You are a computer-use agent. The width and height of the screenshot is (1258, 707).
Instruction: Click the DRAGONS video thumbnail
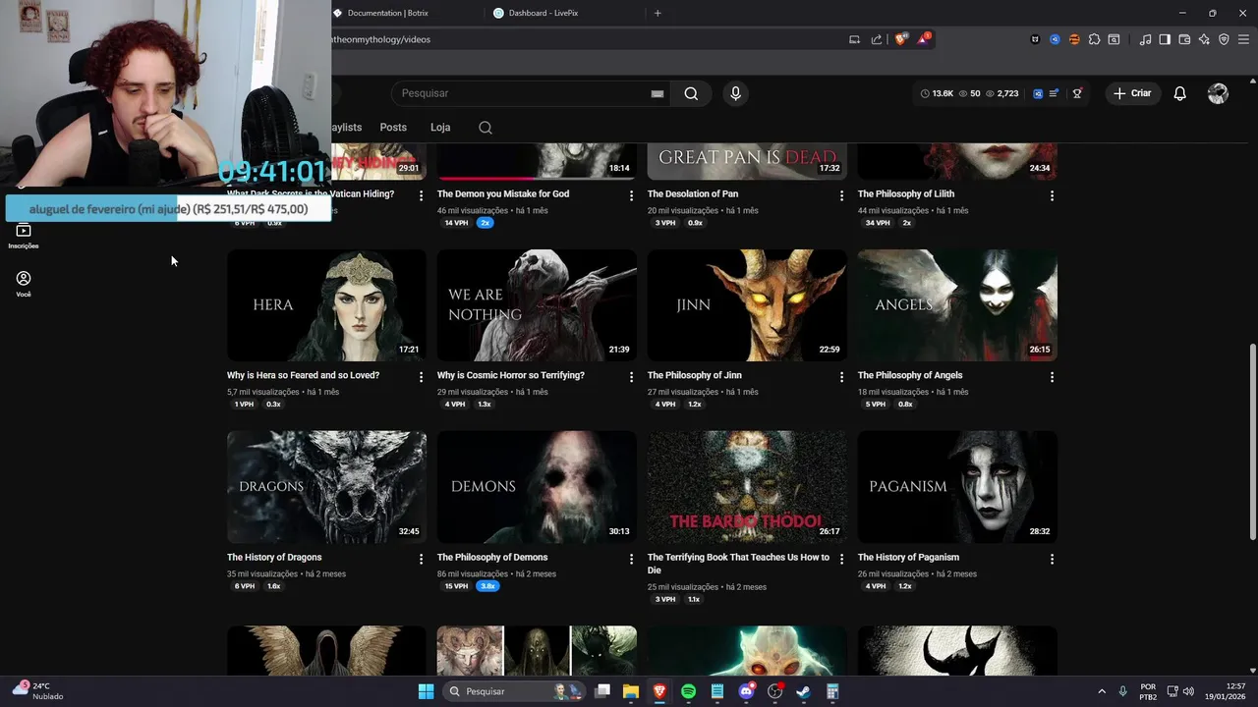tap(326, 487)
